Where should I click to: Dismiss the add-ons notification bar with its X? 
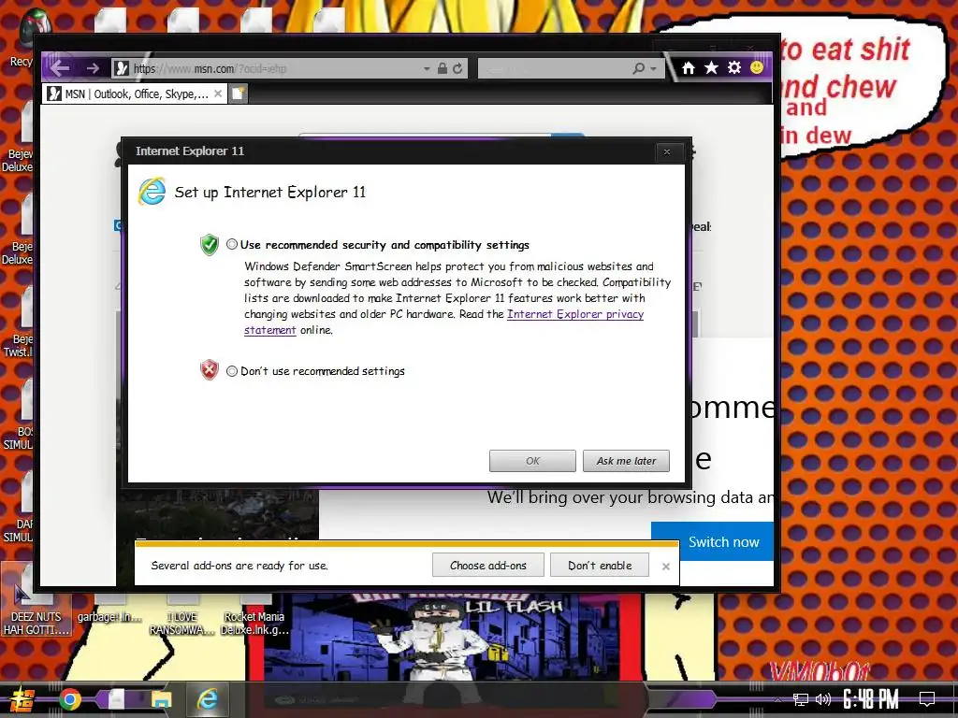(666, 567)
